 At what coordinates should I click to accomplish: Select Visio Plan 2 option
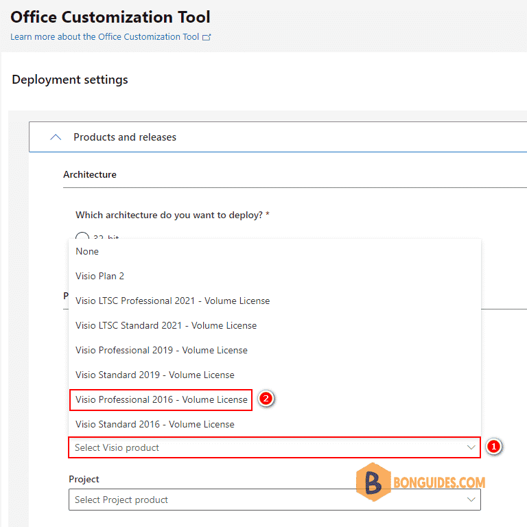tap(274, 276)
